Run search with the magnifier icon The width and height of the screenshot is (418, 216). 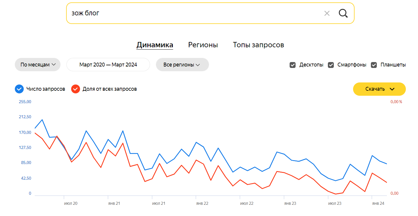[343, 13]
